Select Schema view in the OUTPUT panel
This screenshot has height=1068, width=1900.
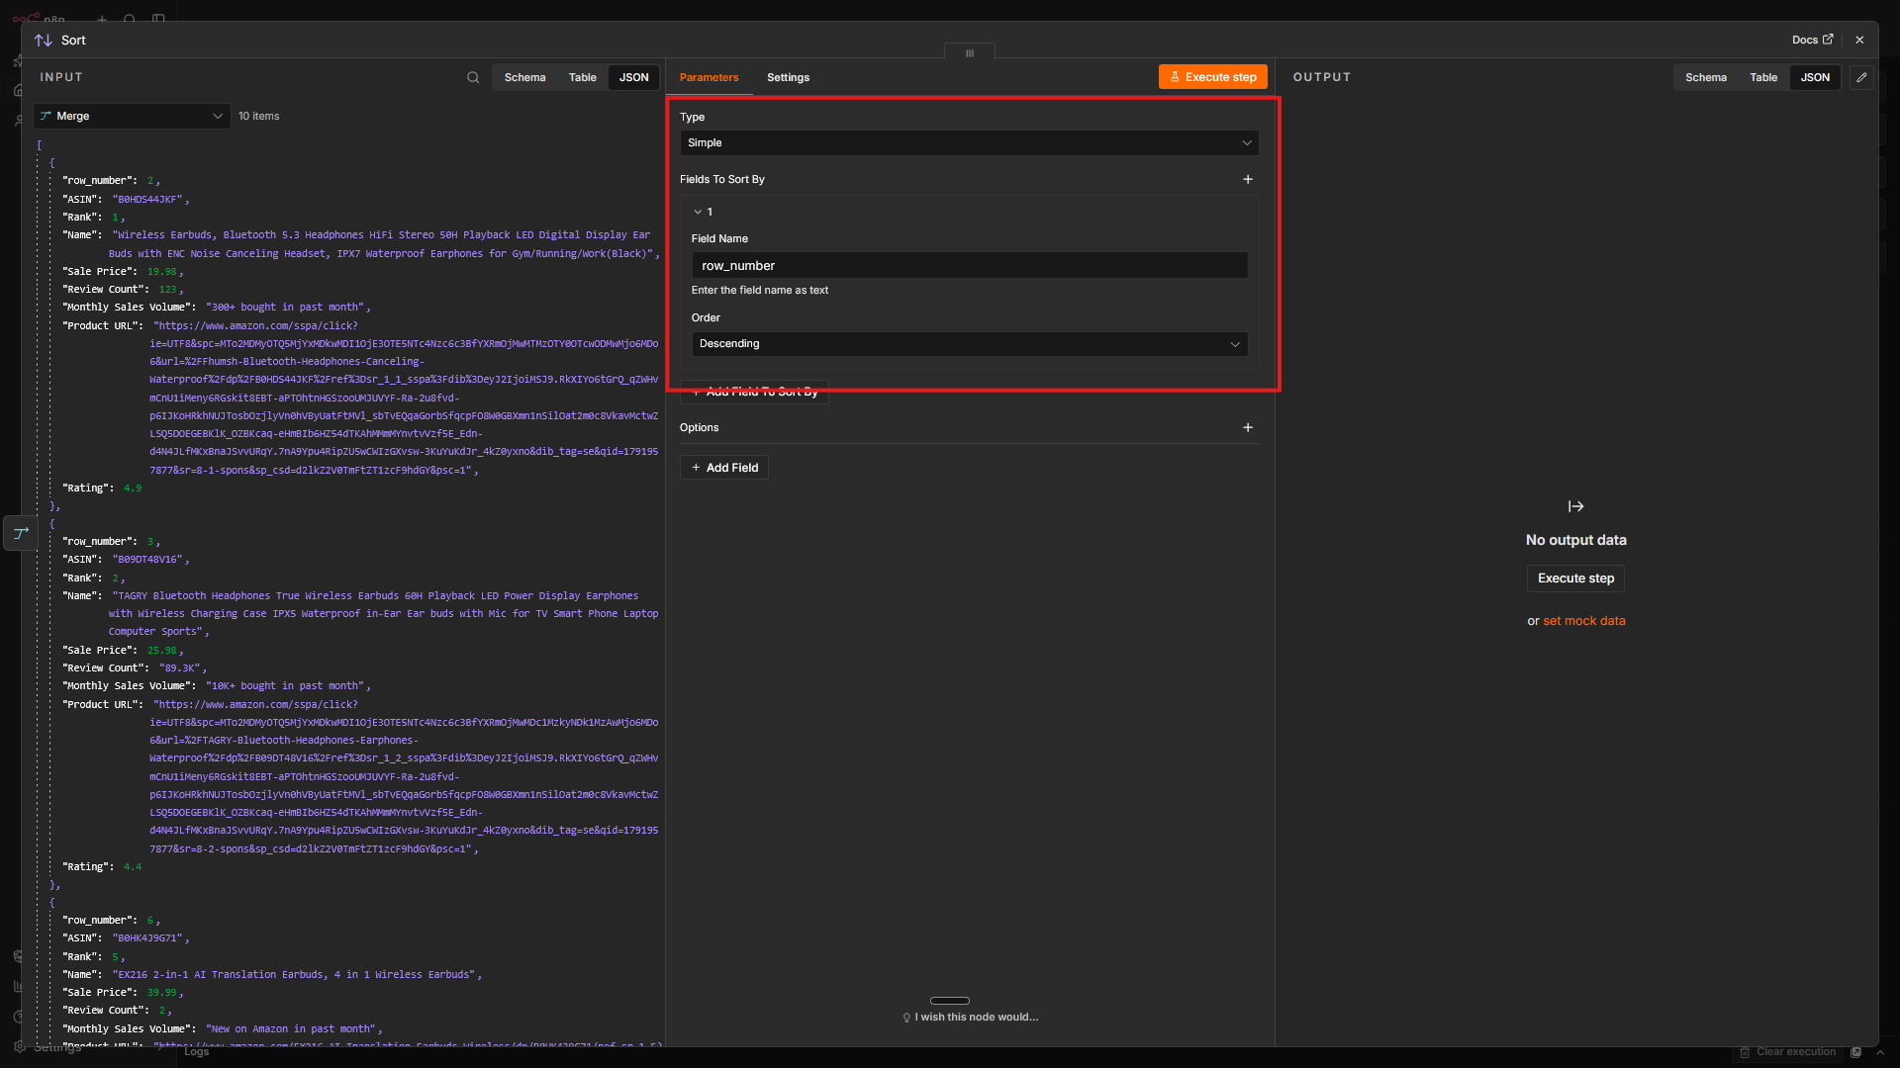click(1706, 77)
